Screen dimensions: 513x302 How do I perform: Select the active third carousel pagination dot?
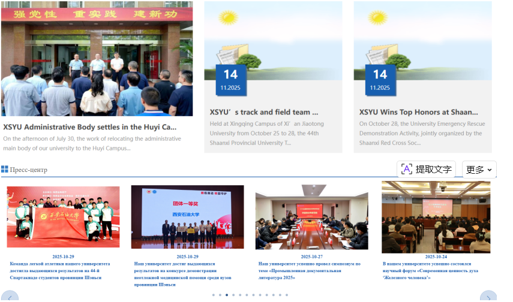[226, 295]
